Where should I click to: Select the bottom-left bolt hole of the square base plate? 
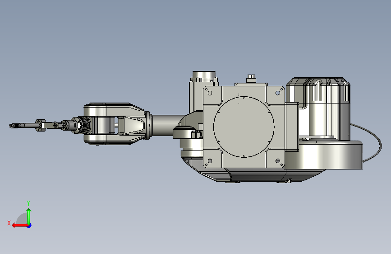click(210, 161)
